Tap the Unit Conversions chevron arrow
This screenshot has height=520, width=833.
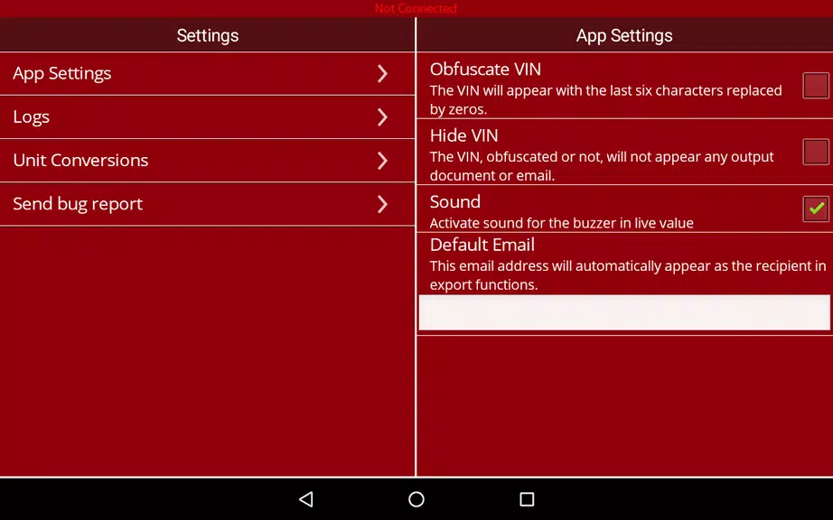pos(382,161)
